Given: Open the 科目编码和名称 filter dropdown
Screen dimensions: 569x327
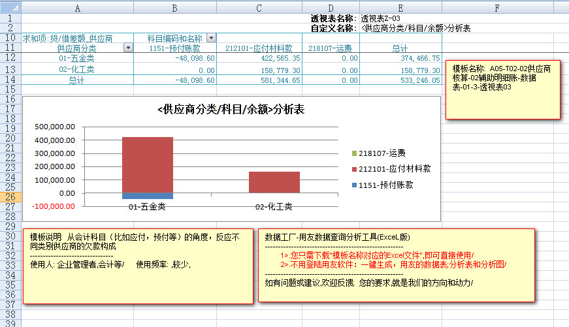Looking at the screenshot, I should point(211,39).
